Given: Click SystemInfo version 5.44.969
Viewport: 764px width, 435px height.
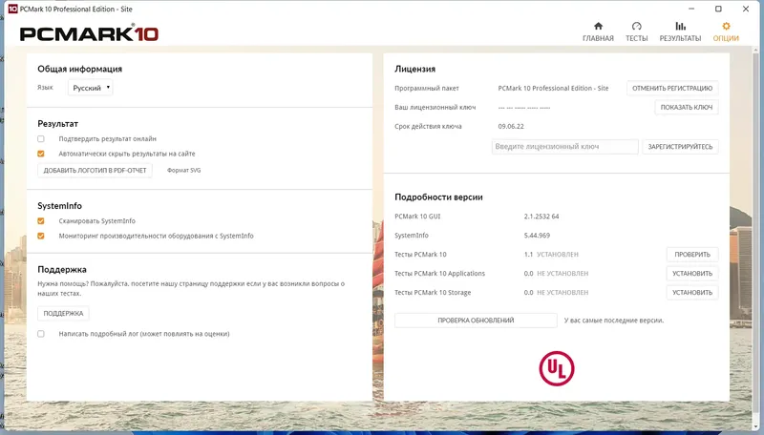Looking at the screenshot, I should [537, 235].
